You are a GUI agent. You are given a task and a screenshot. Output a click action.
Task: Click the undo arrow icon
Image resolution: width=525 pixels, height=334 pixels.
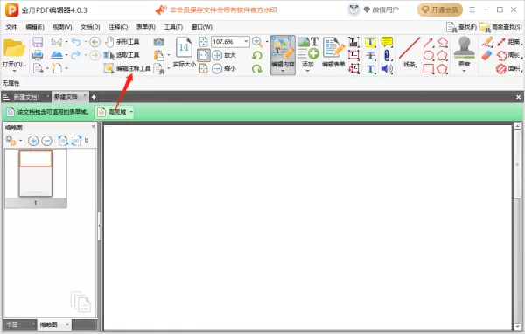(x=76, y=42)
